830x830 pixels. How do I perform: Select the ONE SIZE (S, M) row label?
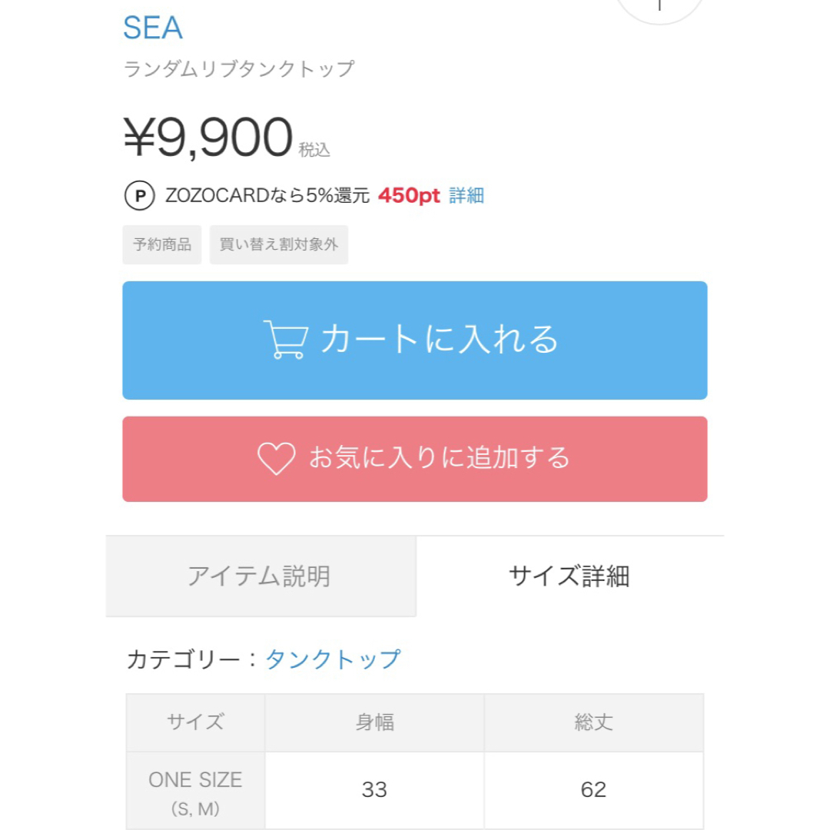coord(195,793)
